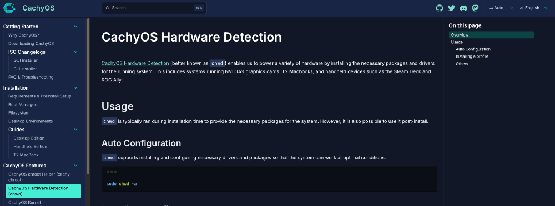Viewport: 555px width, 206px height.
Task: Click the CachyOS logo icon
Action: 9,8
